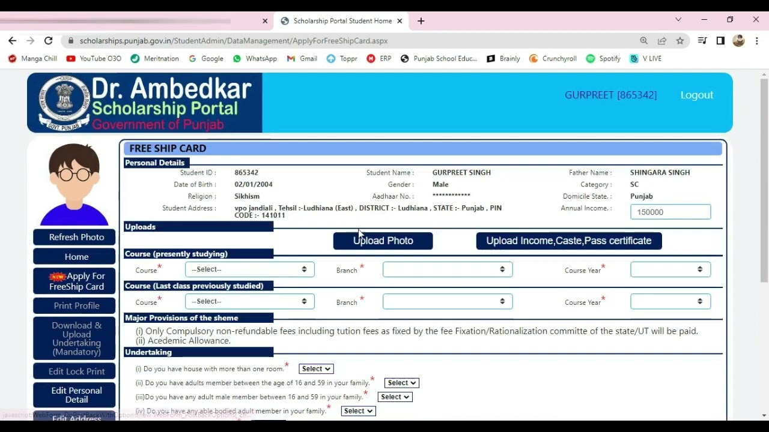Open the Brainly bookmark
Image resolution: width=769 pixels, height=432 pixels.
click(503, 59)
